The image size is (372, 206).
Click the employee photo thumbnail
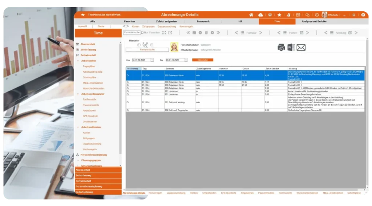click(174, 47)
